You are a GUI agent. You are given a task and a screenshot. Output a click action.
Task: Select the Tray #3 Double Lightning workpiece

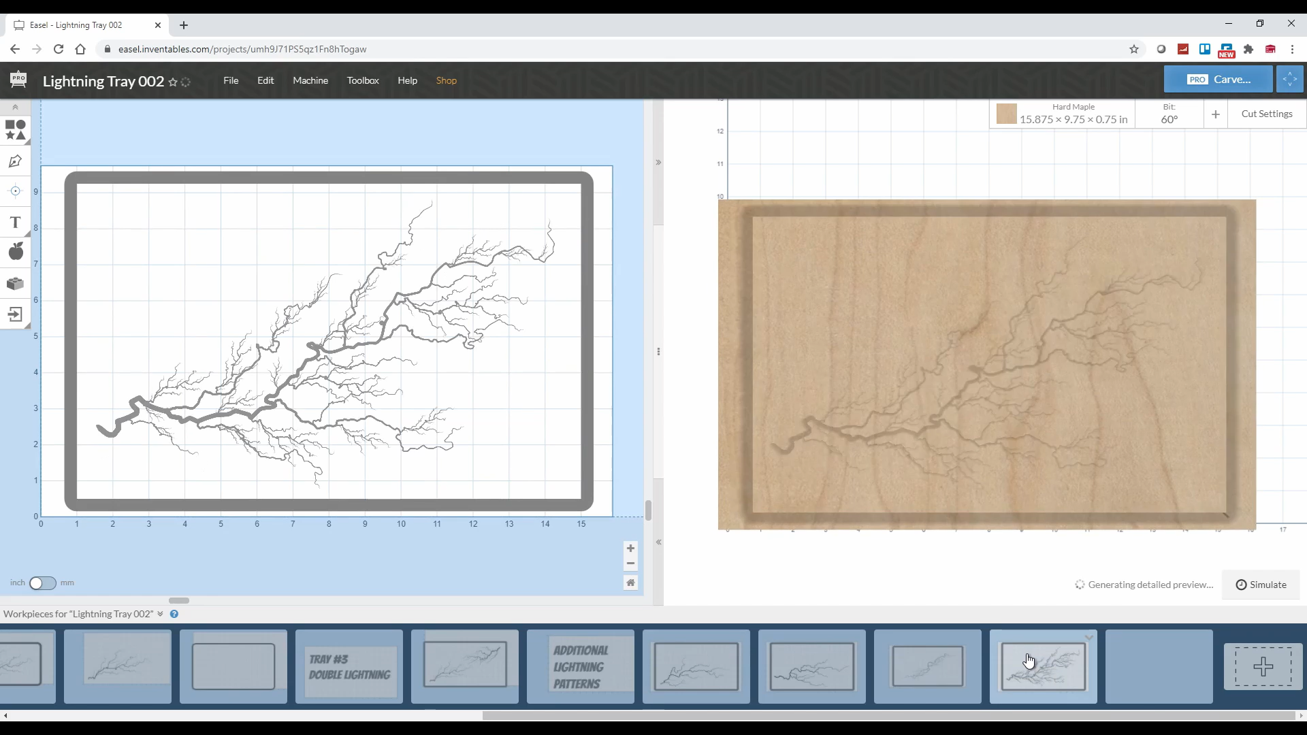(349, 667)
